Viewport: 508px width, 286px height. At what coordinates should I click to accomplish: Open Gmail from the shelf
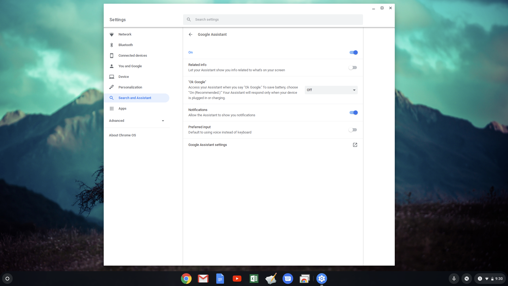click(x=203, y=279)
